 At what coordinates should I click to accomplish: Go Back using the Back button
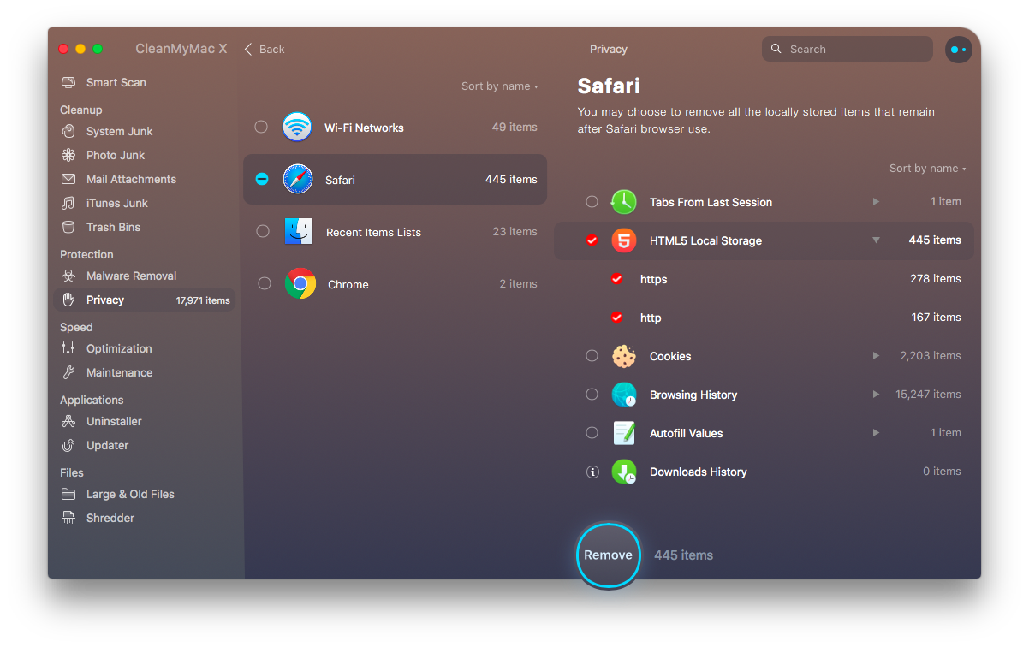[265, 50]
